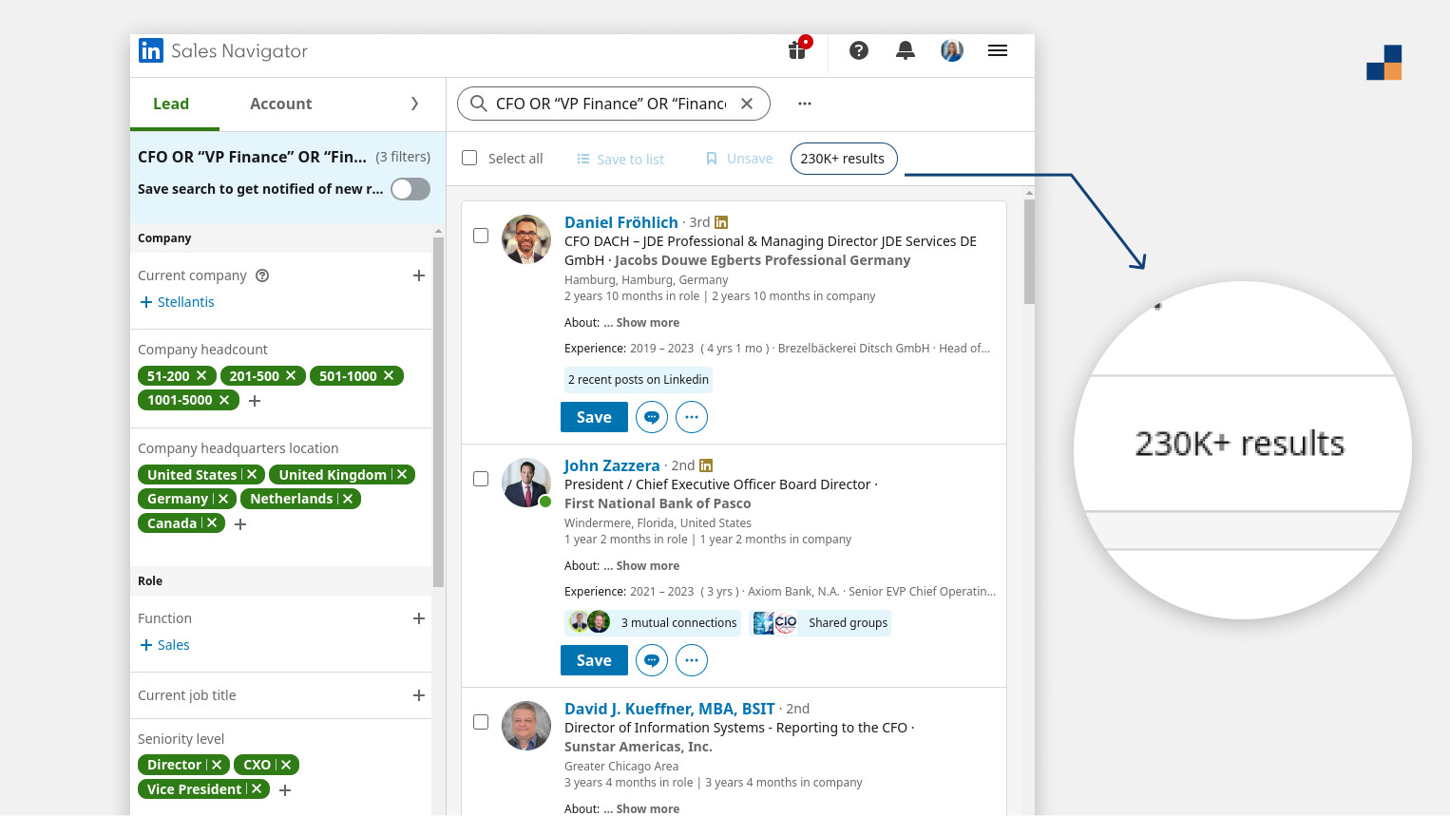
Task: Open the gift icon with notification badge
Action: (x=797, y=50)
